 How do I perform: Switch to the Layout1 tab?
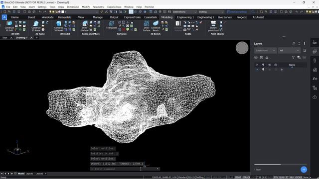pyautogui.click(x=29, y=174)
